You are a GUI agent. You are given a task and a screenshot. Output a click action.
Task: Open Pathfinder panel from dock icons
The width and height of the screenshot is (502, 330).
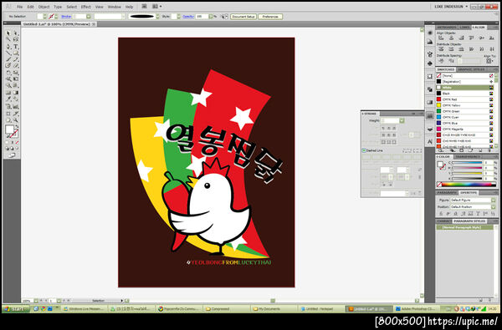430,89
